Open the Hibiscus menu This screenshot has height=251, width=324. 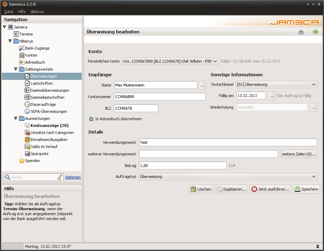tap(37, 12)
